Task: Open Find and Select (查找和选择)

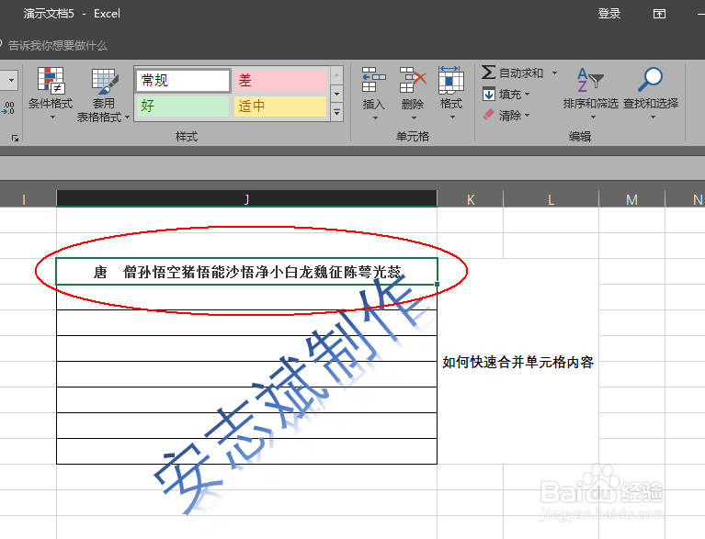Action: (651, 93)
